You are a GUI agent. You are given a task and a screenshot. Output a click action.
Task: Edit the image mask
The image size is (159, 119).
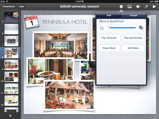tap(133, 48)
